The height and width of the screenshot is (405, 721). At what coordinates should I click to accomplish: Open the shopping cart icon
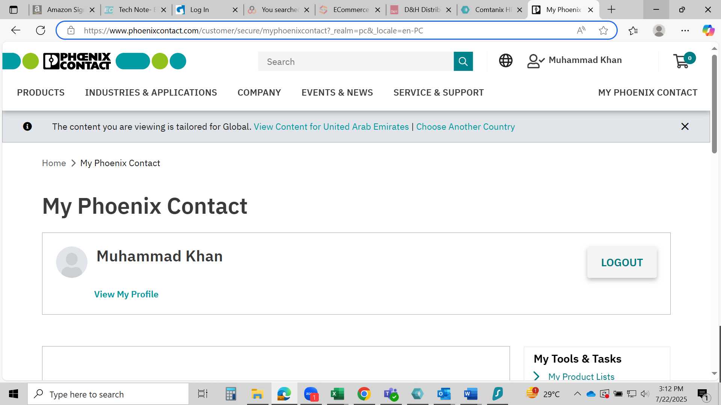click(684, 60)
